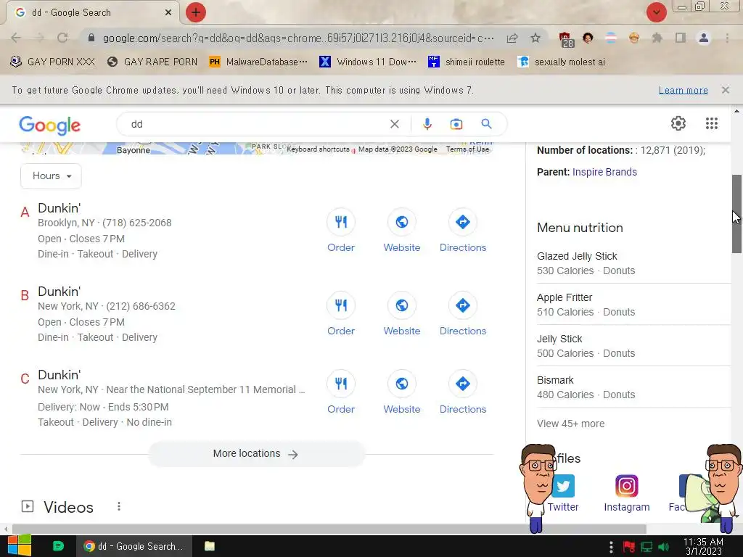Toggle the browser side panel

[681, 38]
